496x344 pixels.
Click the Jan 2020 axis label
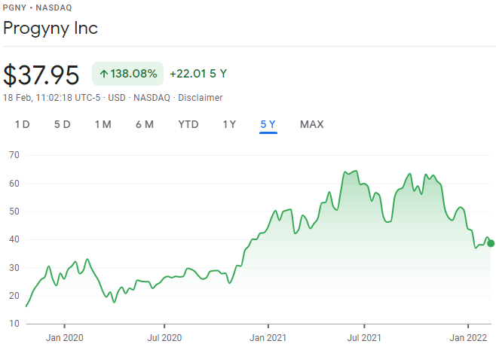65,338
